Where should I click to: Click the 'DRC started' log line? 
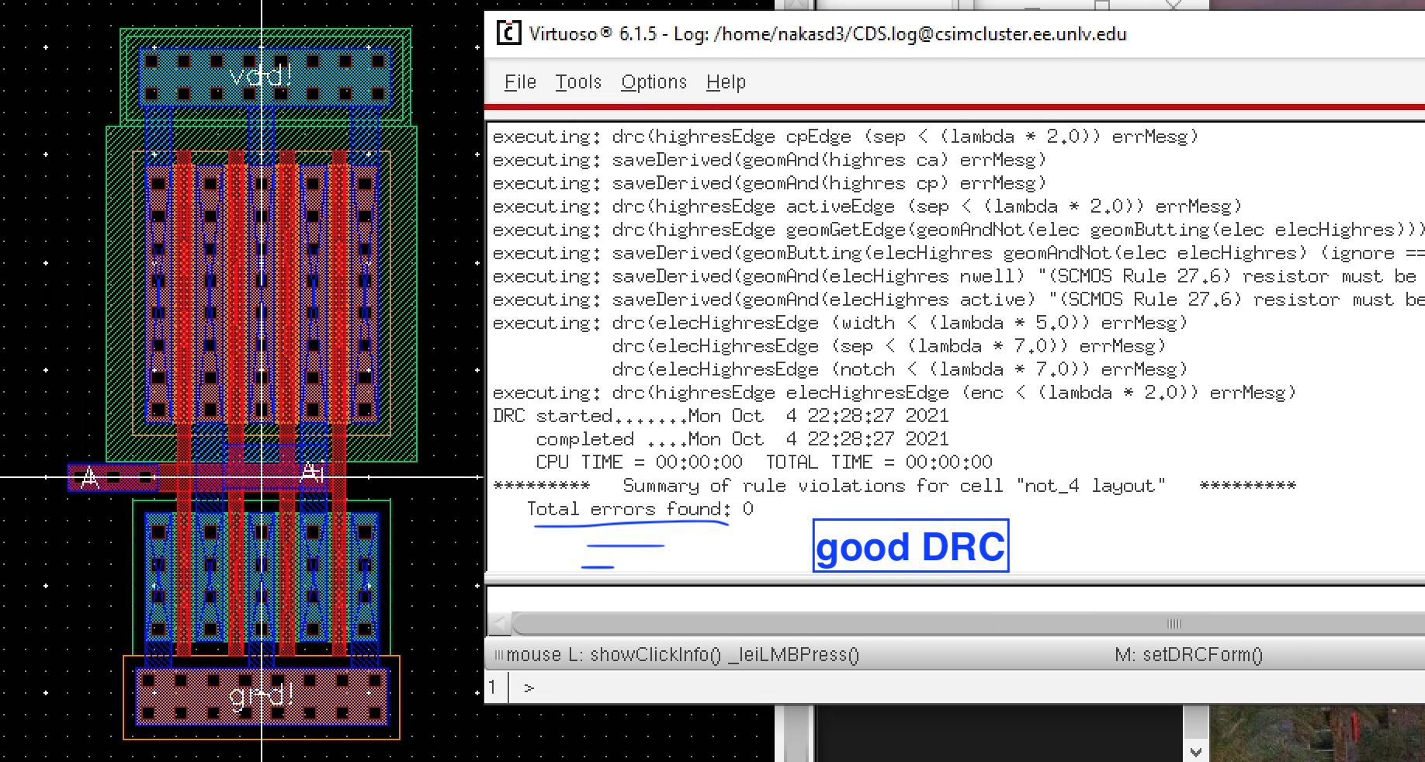click(x=720, y=416)
